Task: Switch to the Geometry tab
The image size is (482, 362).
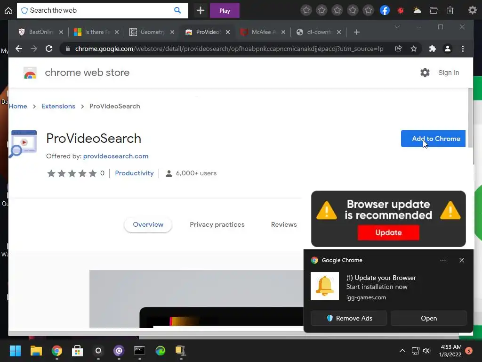Action: pyautogui.click(x=152, y=32)
